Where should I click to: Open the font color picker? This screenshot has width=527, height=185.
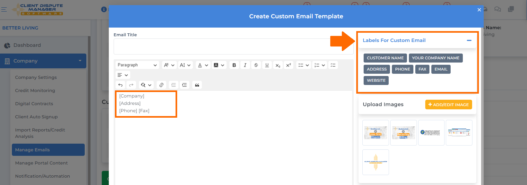click(x=203, y=65)
